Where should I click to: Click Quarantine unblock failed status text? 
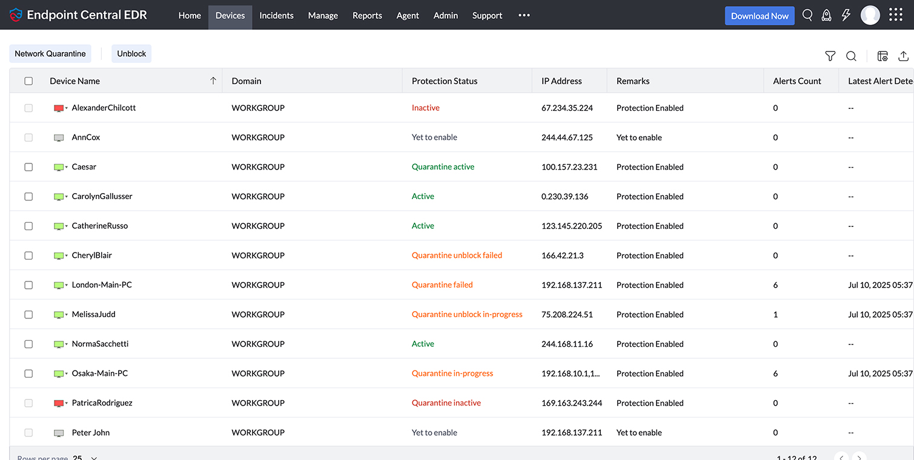tap(457, 255)
